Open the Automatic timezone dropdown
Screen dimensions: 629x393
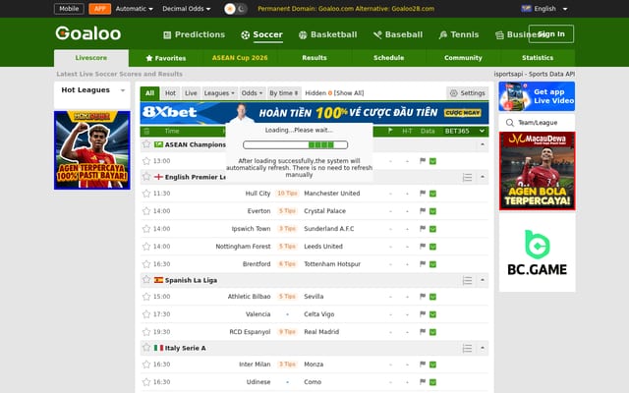pos(134,9)
